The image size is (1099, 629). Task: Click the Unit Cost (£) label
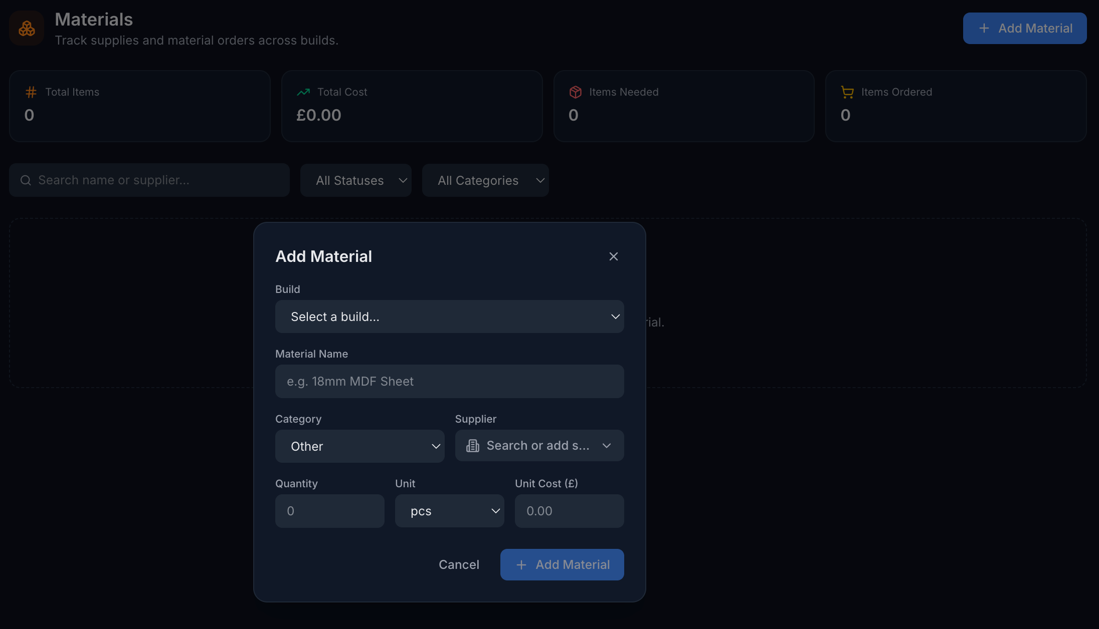546,484
